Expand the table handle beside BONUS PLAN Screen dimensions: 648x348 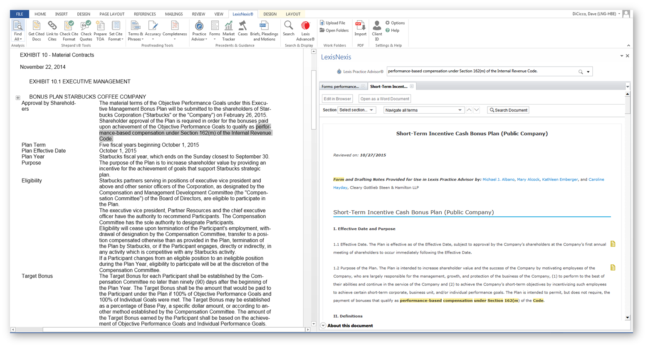point(18,98)
